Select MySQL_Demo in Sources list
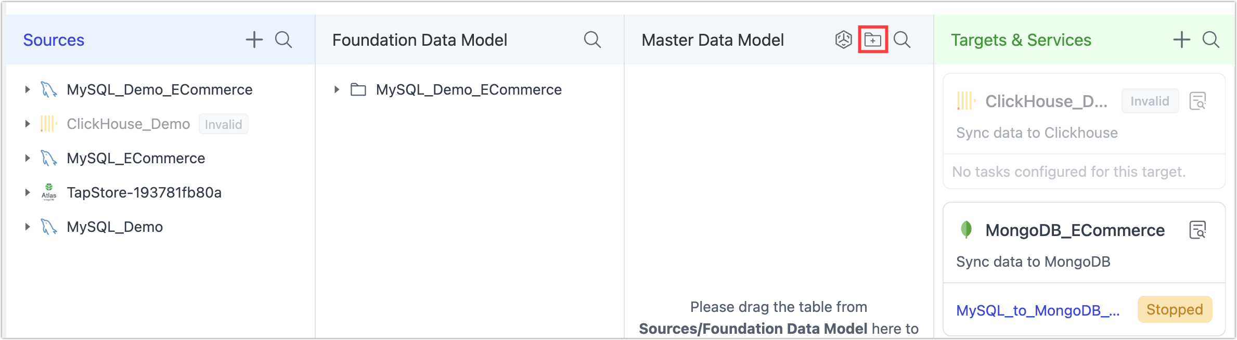 tap(115, 227)
